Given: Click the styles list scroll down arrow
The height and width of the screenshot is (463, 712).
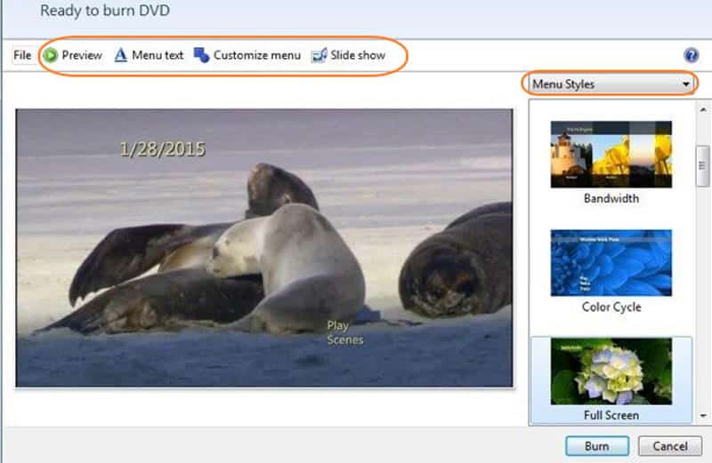Looking at the screenshot, I should (x=702, y=416).
